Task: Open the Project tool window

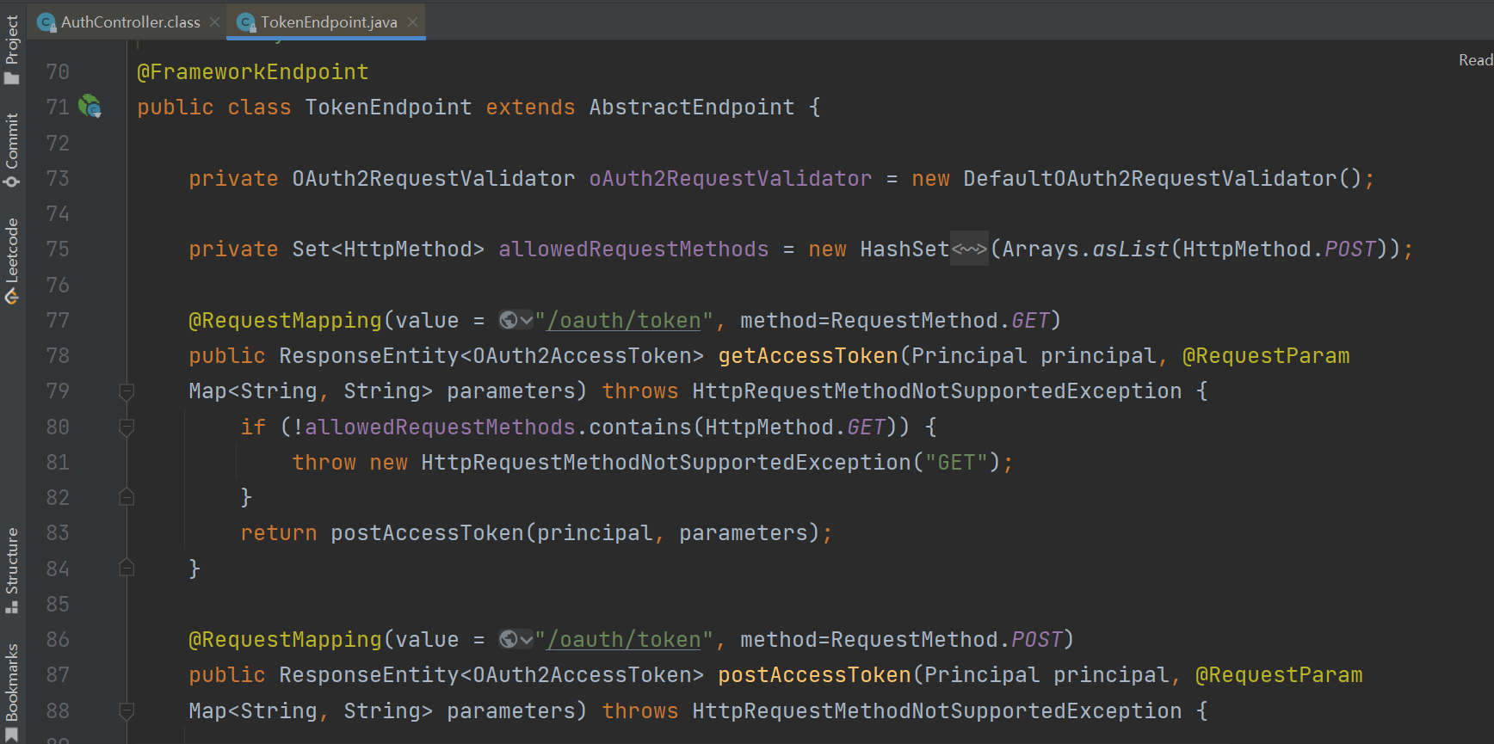Action: (12, 50)
